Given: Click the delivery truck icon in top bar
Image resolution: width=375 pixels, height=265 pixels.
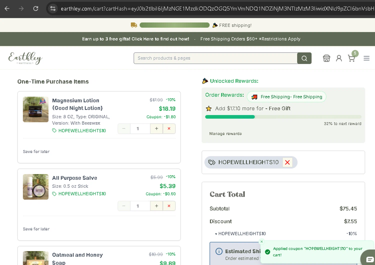Looking at the screenshot, I should pos(134,25).
